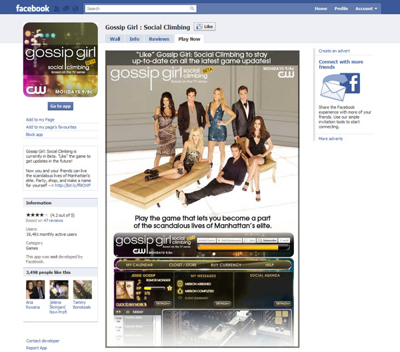
Task: Open Jelena Škrinjarić's profile picture
Action: tap(59, 289)
